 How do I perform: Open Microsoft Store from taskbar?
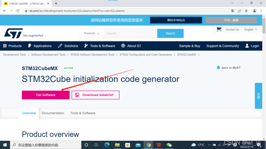point(128,145)
